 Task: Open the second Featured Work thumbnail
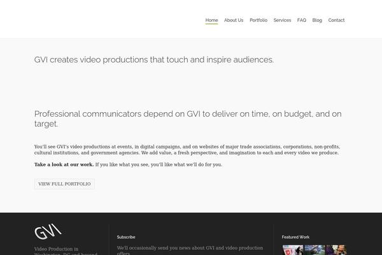(315, 250)
